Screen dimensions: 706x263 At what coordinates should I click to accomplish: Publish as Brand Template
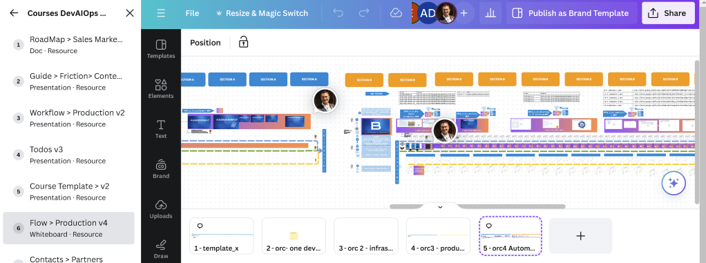point(572,13)
